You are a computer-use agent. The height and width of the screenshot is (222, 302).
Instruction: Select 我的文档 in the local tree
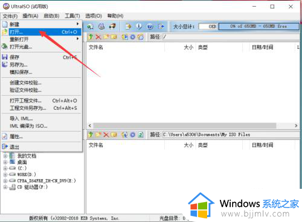(27, 156)
